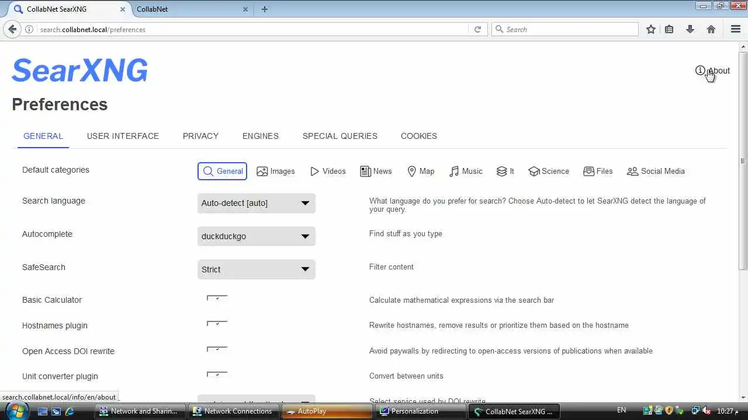Switch to the PRIVACY tab
The image size is (748, 420).
(x=200, y=136)
